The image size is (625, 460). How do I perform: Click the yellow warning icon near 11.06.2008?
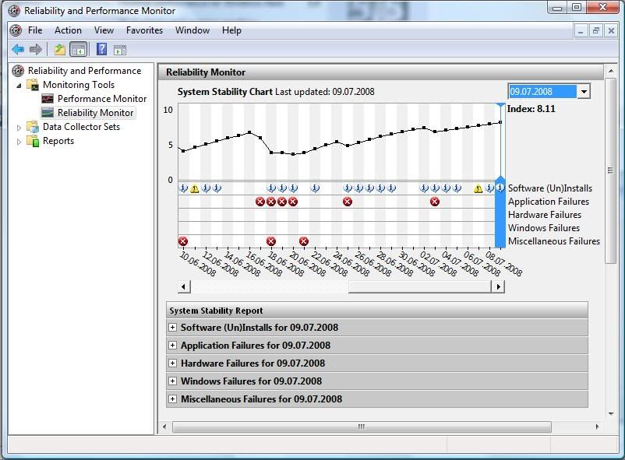tap(195, 188)
